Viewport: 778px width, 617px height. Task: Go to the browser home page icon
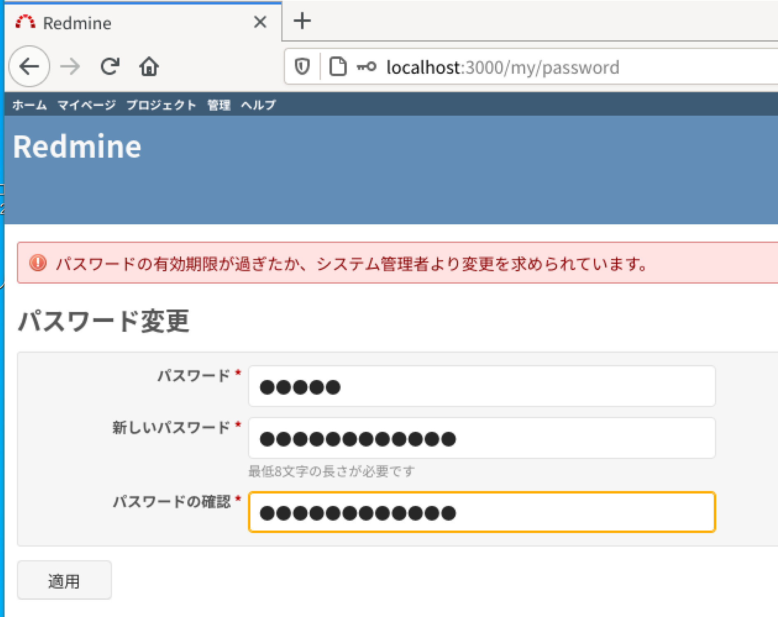[149, 66]
